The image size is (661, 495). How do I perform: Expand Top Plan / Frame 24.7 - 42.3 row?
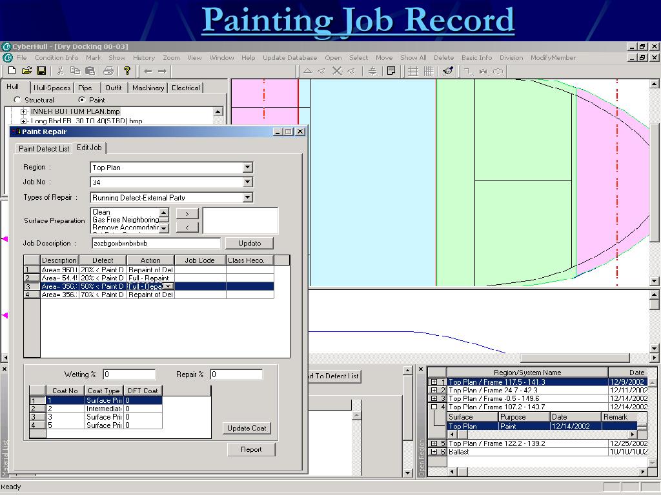(434, 390)
